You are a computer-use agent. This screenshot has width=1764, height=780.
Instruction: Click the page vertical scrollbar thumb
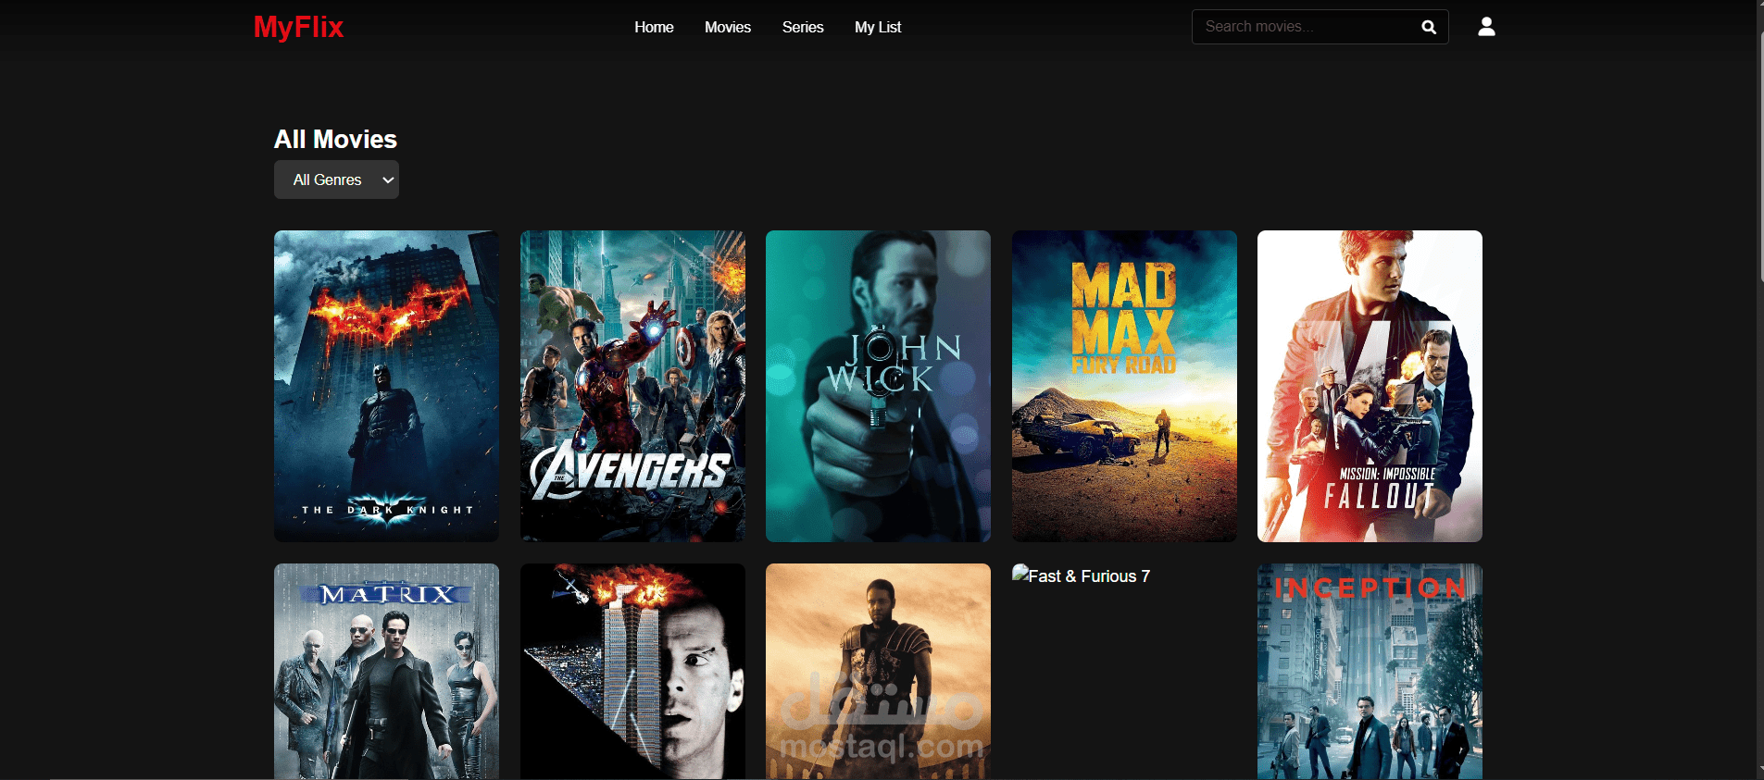pos(1761,157)
